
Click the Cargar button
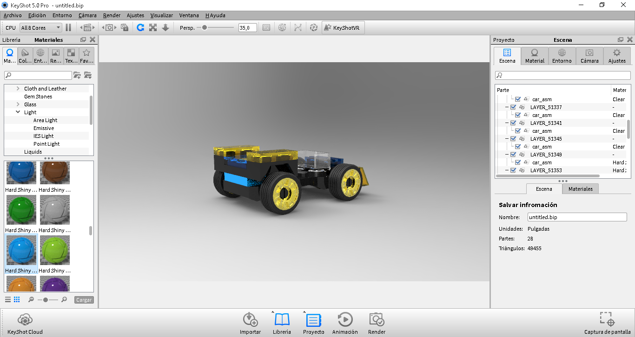coord(84,300)
